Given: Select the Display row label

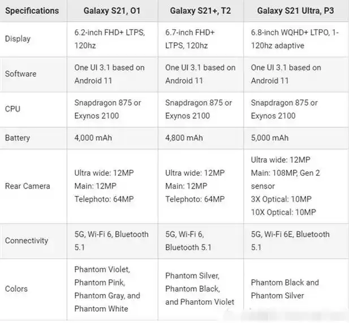Looking at the screenshot, I should click(x=18, y=39).
